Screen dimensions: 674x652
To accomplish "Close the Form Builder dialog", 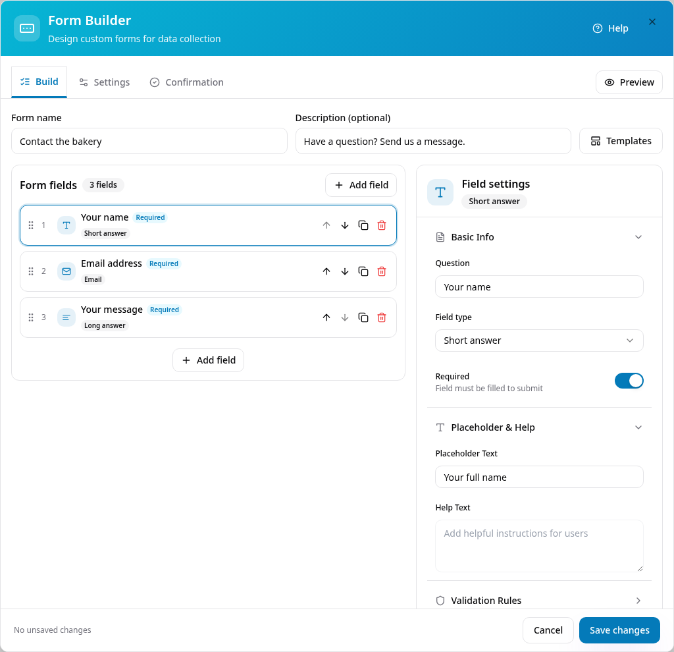I will click(652, 22).
